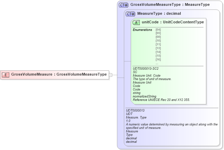Click enumeration value [10]

coord(158,41)
